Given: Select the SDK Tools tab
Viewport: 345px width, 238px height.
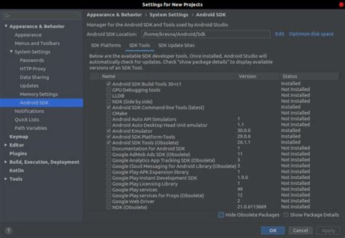Looking at the screenshot, I should pos(139,45).
